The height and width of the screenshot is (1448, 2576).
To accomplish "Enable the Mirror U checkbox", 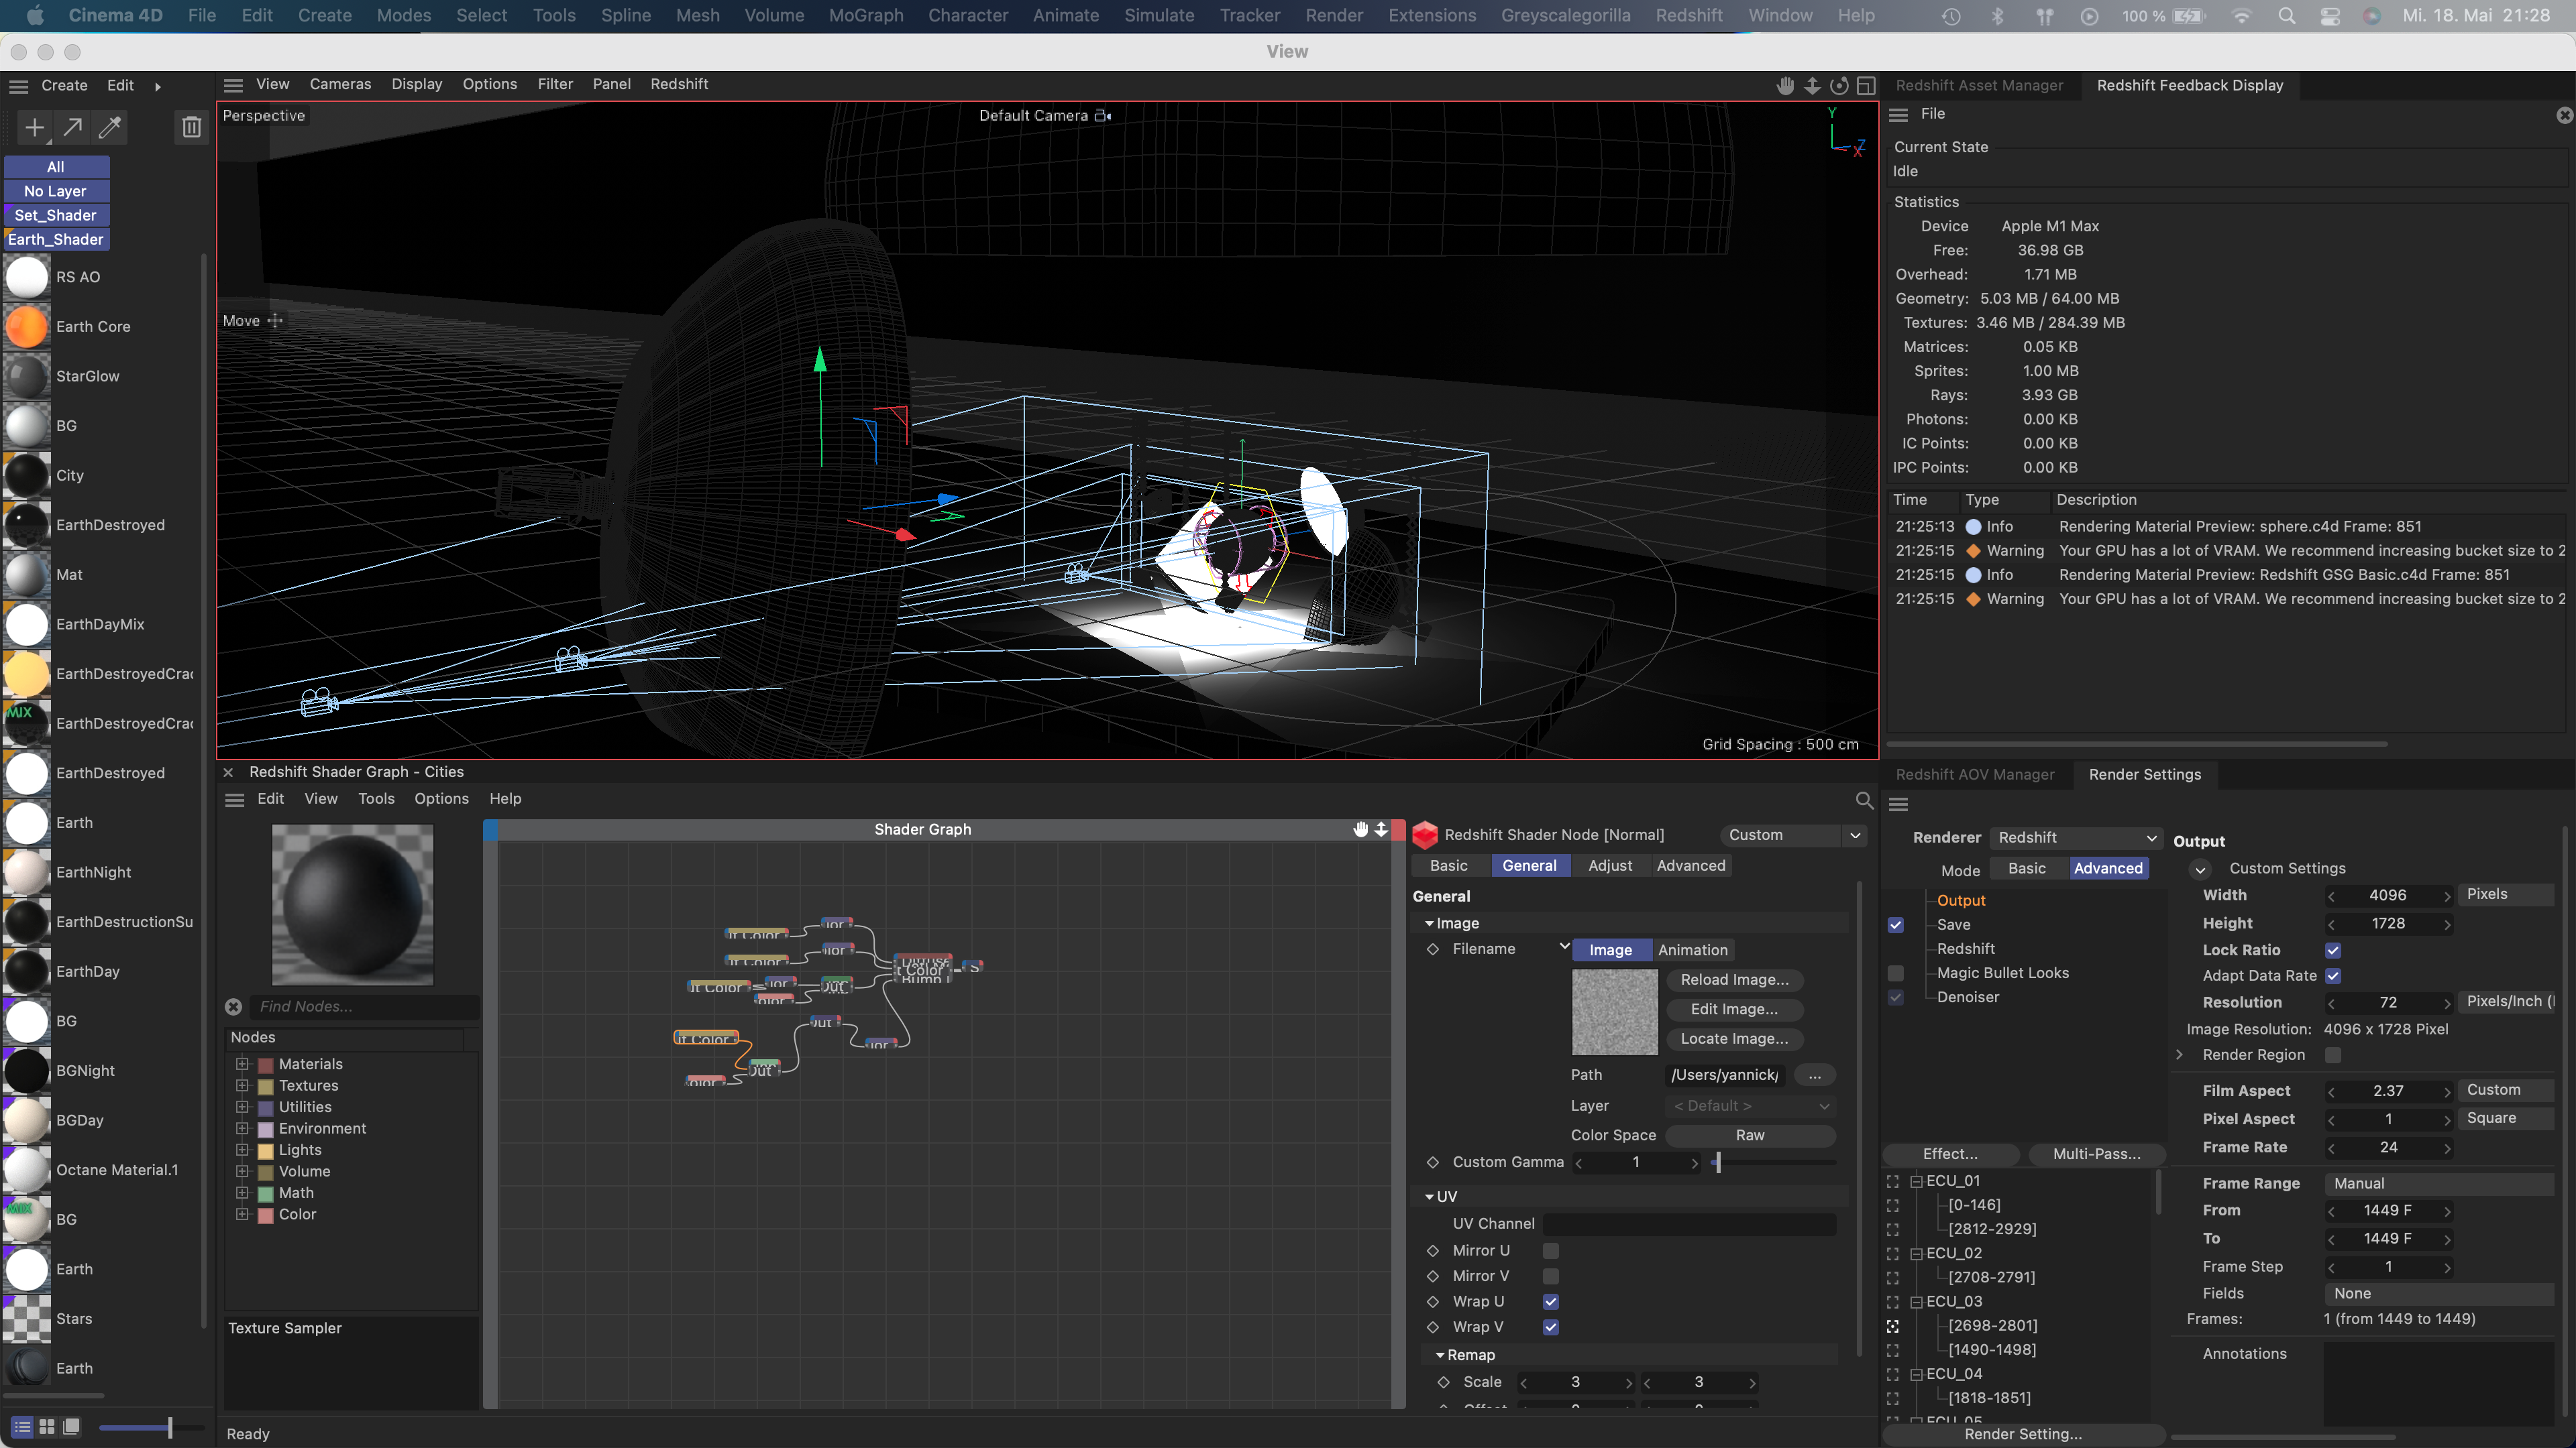I will (x=1550, y=1250).
